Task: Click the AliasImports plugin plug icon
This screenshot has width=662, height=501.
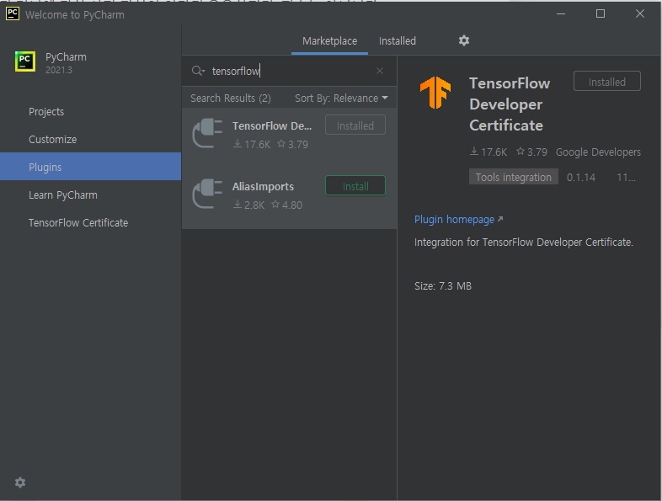Action: [207, 194]
